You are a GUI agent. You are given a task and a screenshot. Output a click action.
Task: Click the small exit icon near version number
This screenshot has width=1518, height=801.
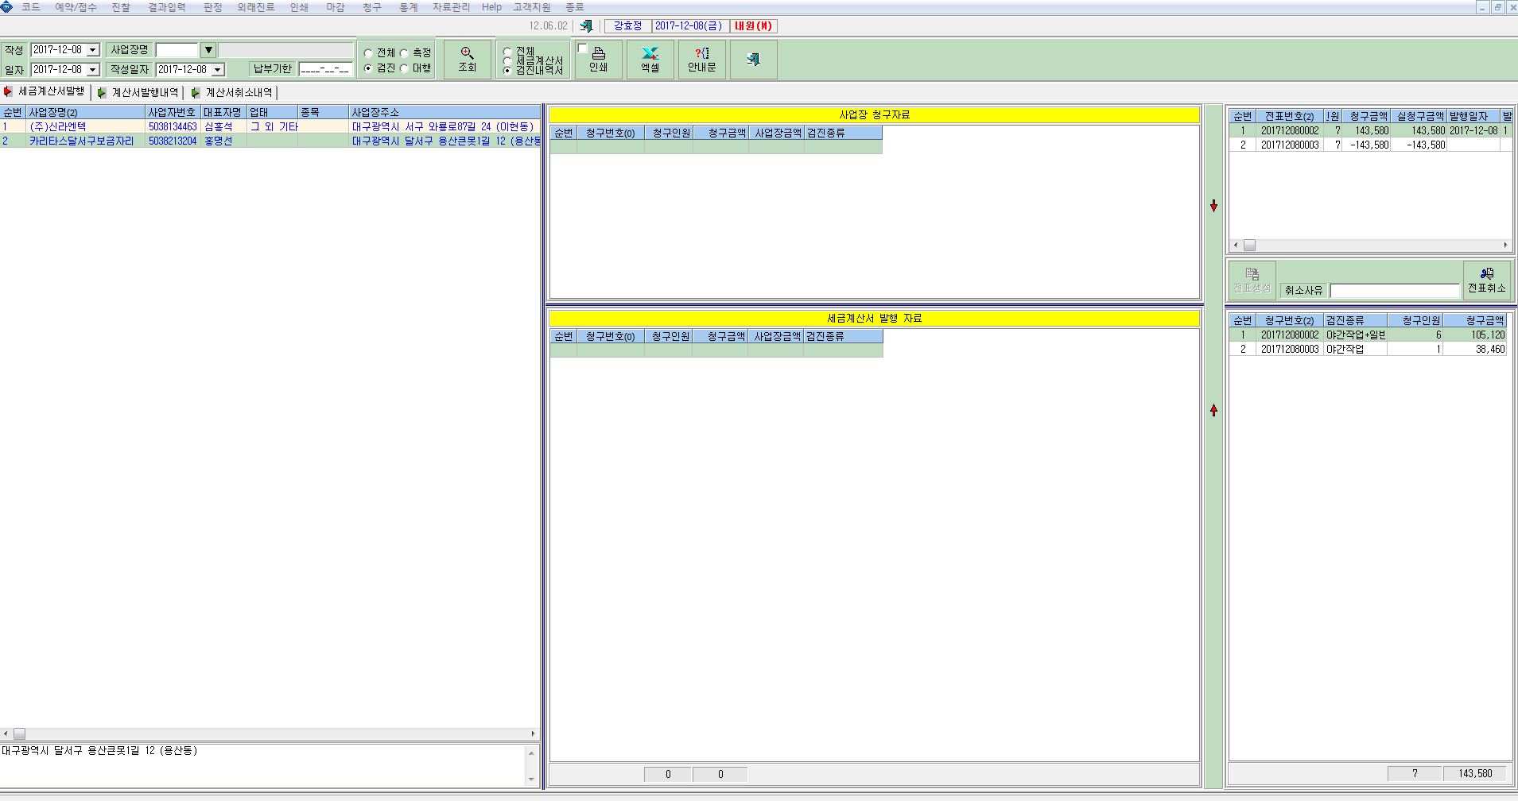coord(586,26)
